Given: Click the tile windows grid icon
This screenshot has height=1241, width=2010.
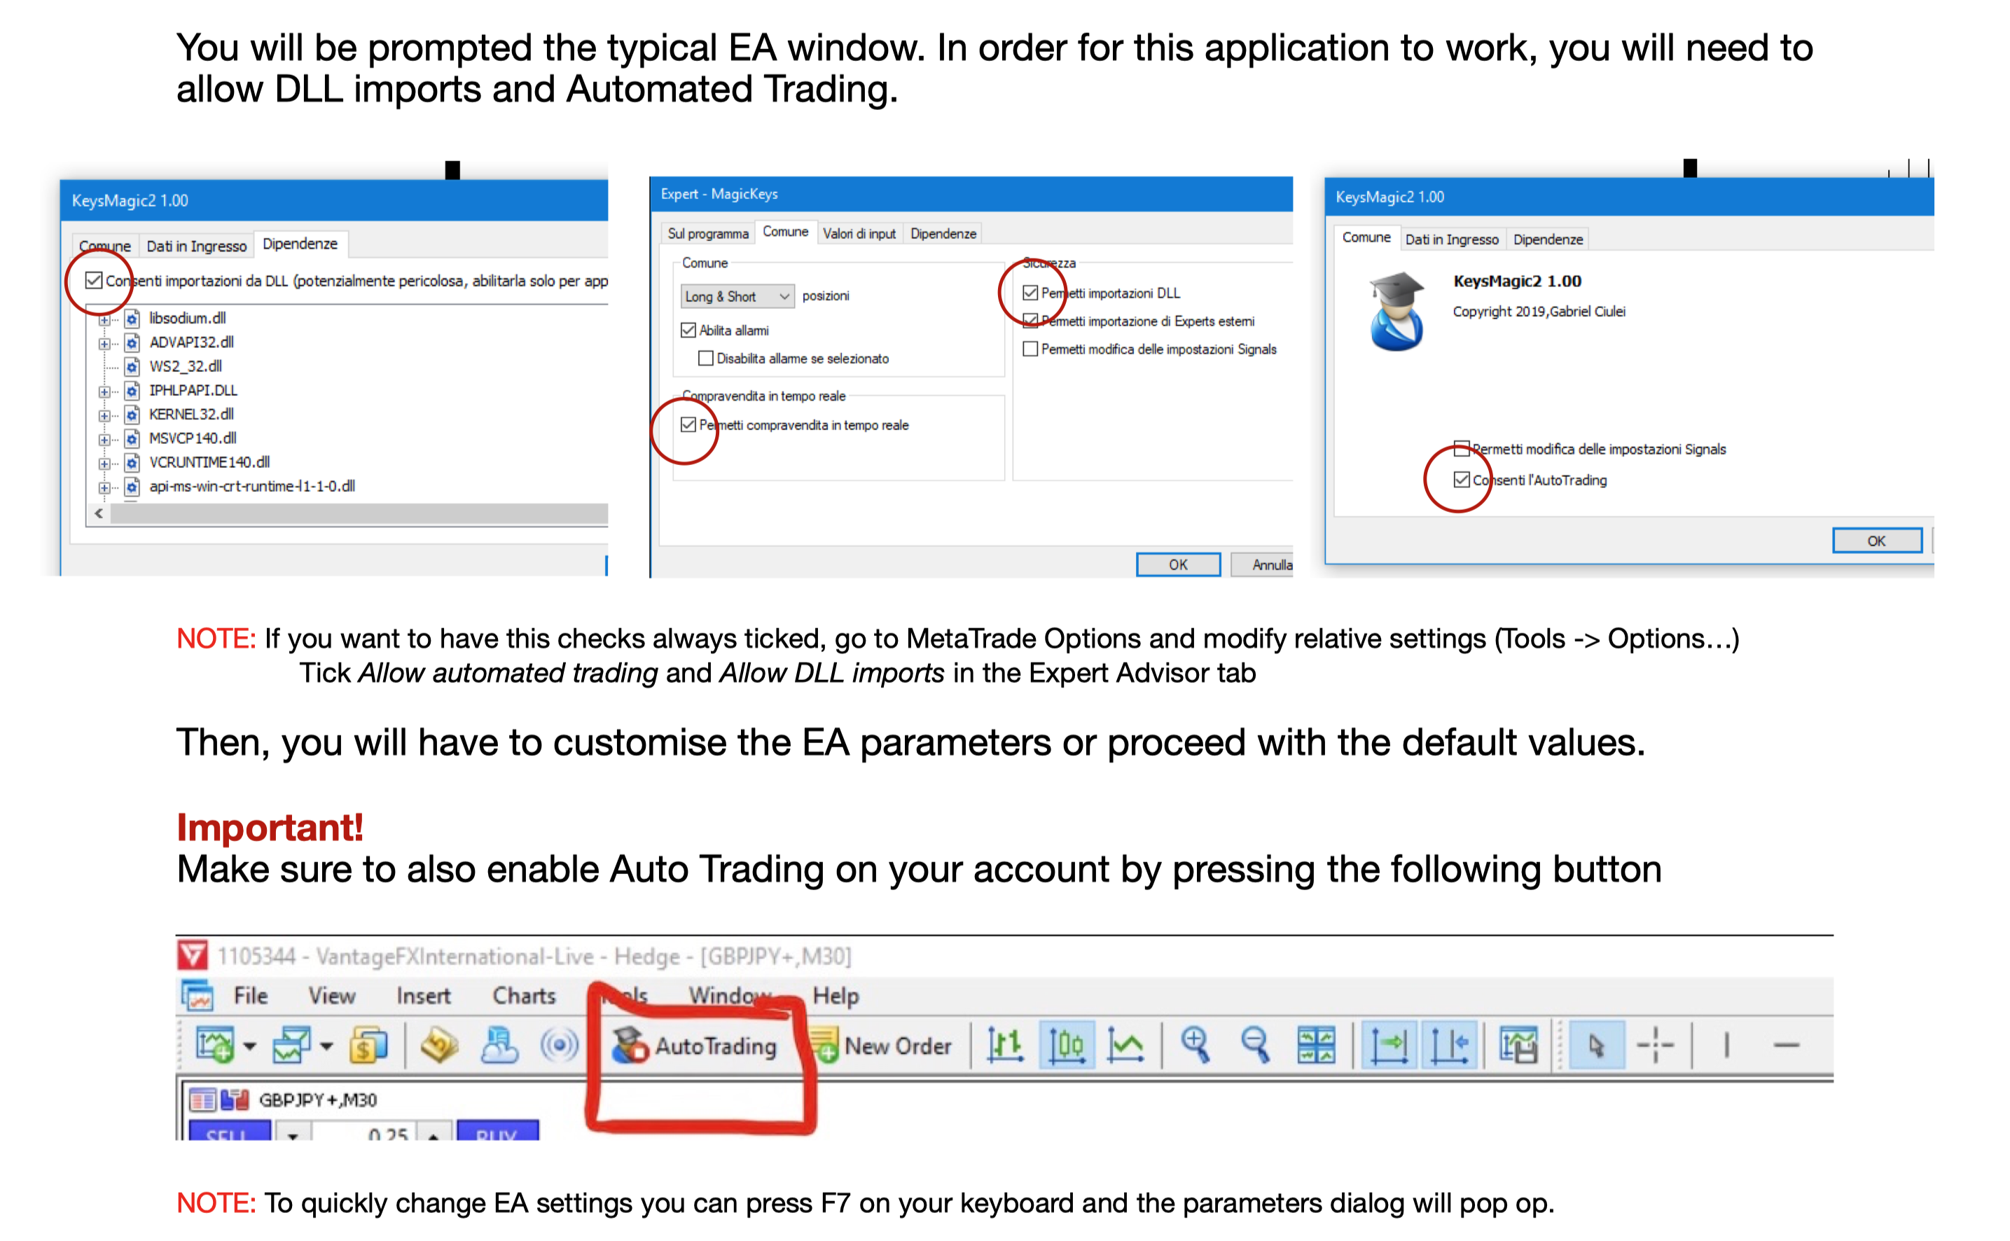Looking at the screenshot, I should coord(1316,1045).
